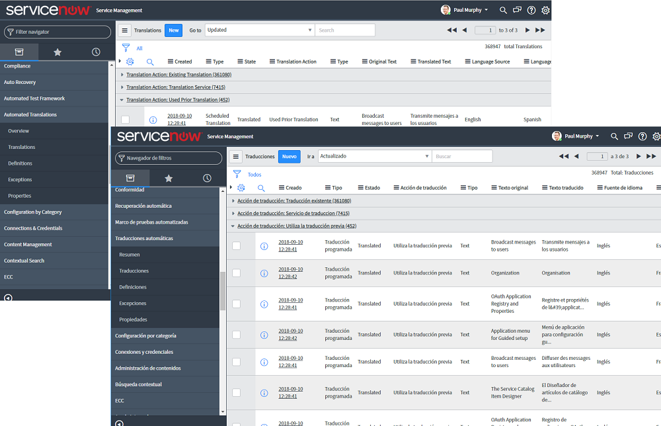Open the column personalization gear in Spanish list
This screenshot has width=661, height=426.
(x=241, y=188)
